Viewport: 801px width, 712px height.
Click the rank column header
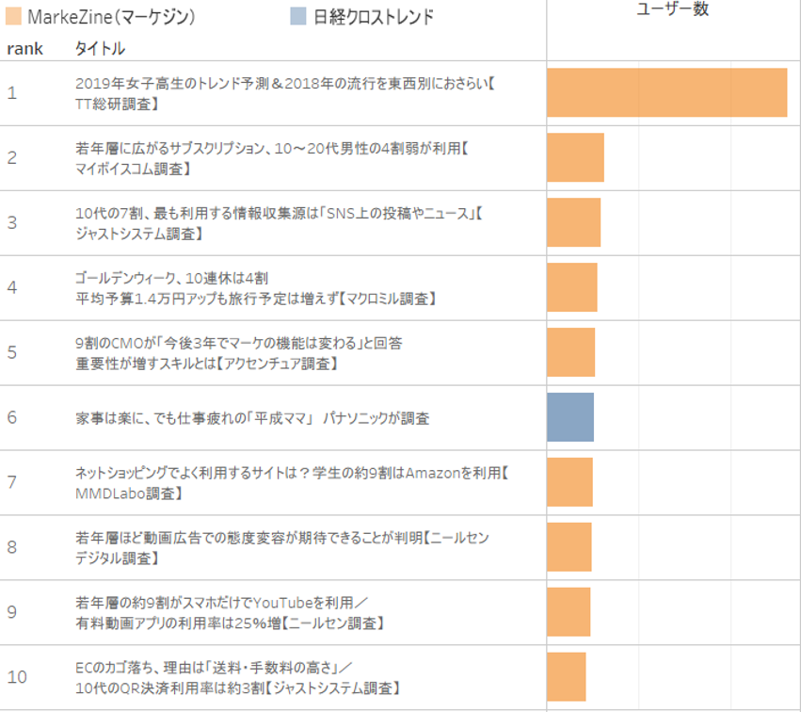(x=24, y=48)
